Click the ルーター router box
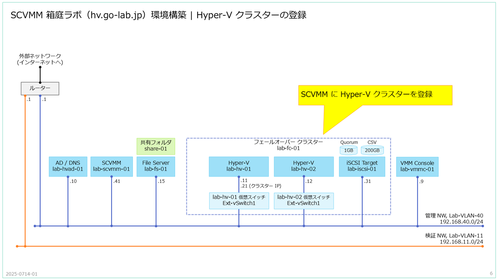This screenshot has width=498, height=280. tap(40, 88)
